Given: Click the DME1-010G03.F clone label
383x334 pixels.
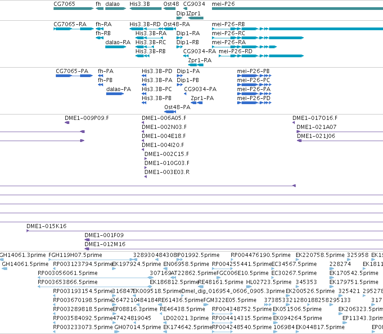Looking at the screenshot, I should (x=167, y=164).
